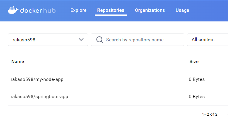228x125 pixels.
Task: Focus the Search by repository name field
Action: 138,40
